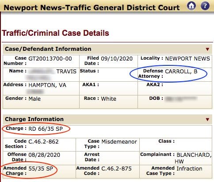This screenshot has height=182, width=214.
Task: Open the Help question mark icon
Action: pos(205,6)
